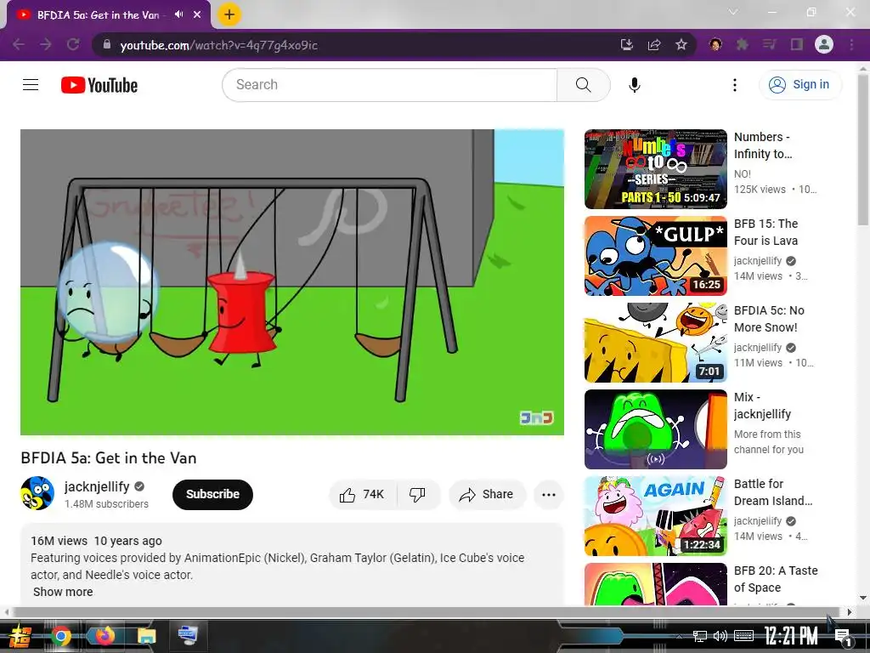Open the extension avatar icon in toolbar

coord(715,44)
